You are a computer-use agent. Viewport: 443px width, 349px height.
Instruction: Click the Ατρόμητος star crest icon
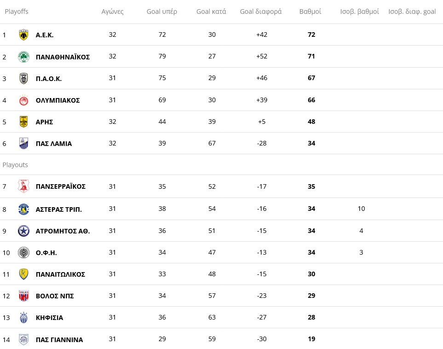coord(23,231)
